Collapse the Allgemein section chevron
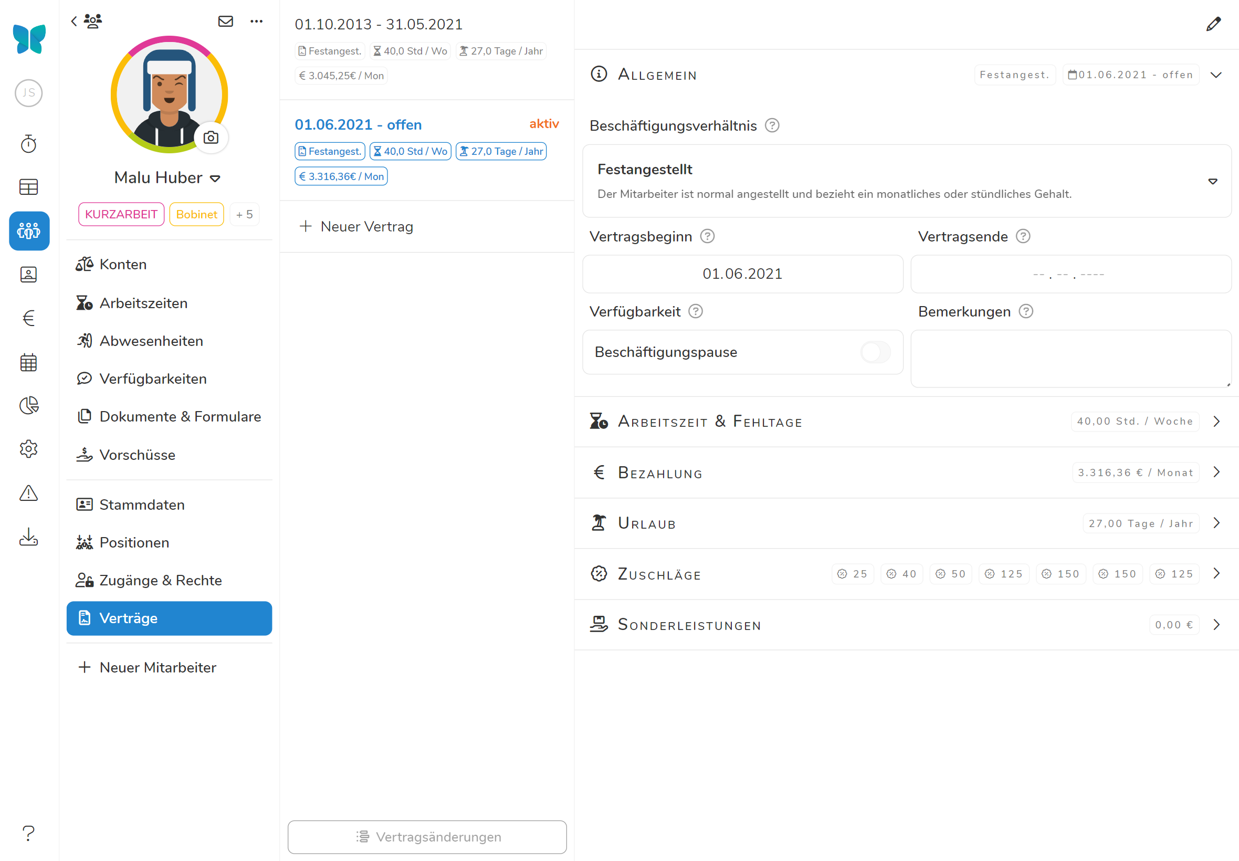The width and height of the screenshot is (1239, 861). pos(1216,75)
